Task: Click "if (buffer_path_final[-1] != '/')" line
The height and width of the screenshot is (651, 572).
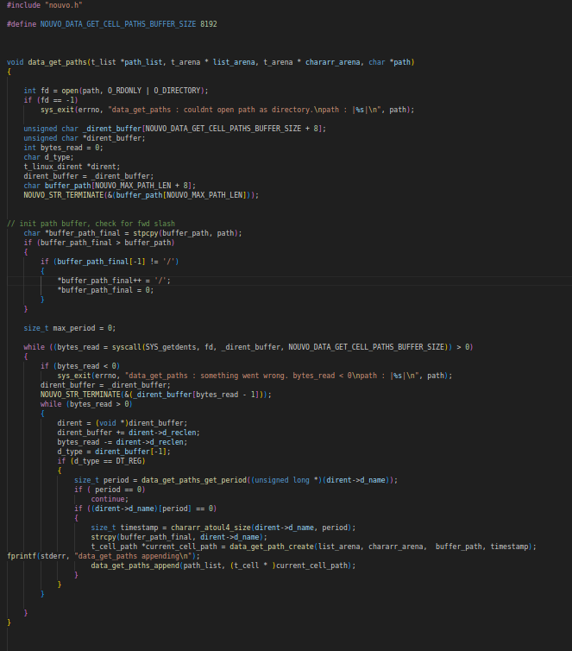Action: (x=110, y=262)
